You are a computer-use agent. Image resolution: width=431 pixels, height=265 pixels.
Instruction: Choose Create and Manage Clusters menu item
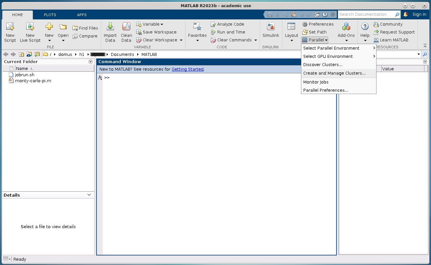point(334,73)
